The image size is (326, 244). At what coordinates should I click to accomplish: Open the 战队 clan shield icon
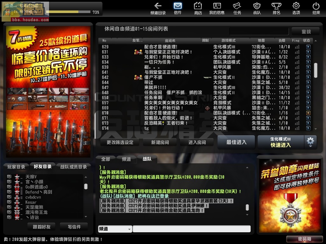[x=257, y=9]
